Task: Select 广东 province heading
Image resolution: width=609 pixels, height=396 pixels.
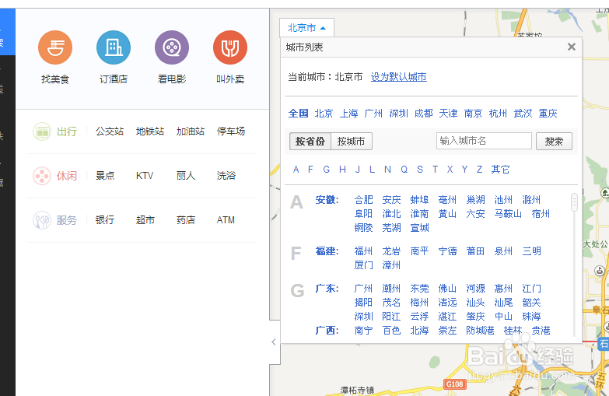Action: [327, 289]
